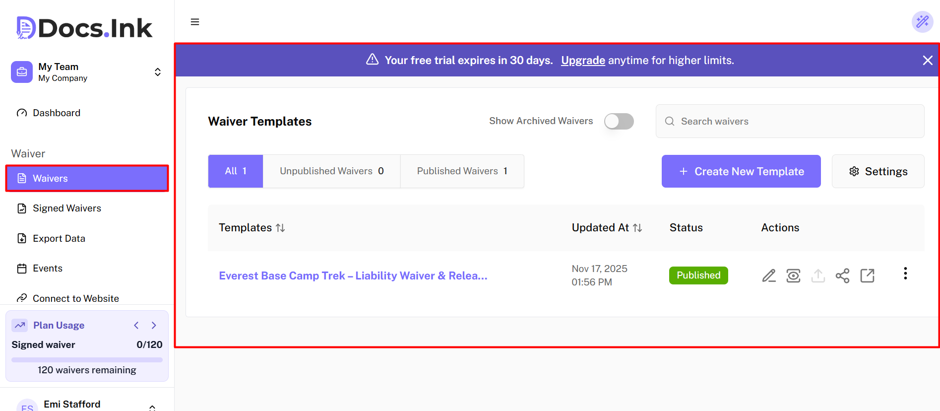The image size is (940, 411).
Task: Open the three-dot more actions menu
Action: (x=905, y=274)
